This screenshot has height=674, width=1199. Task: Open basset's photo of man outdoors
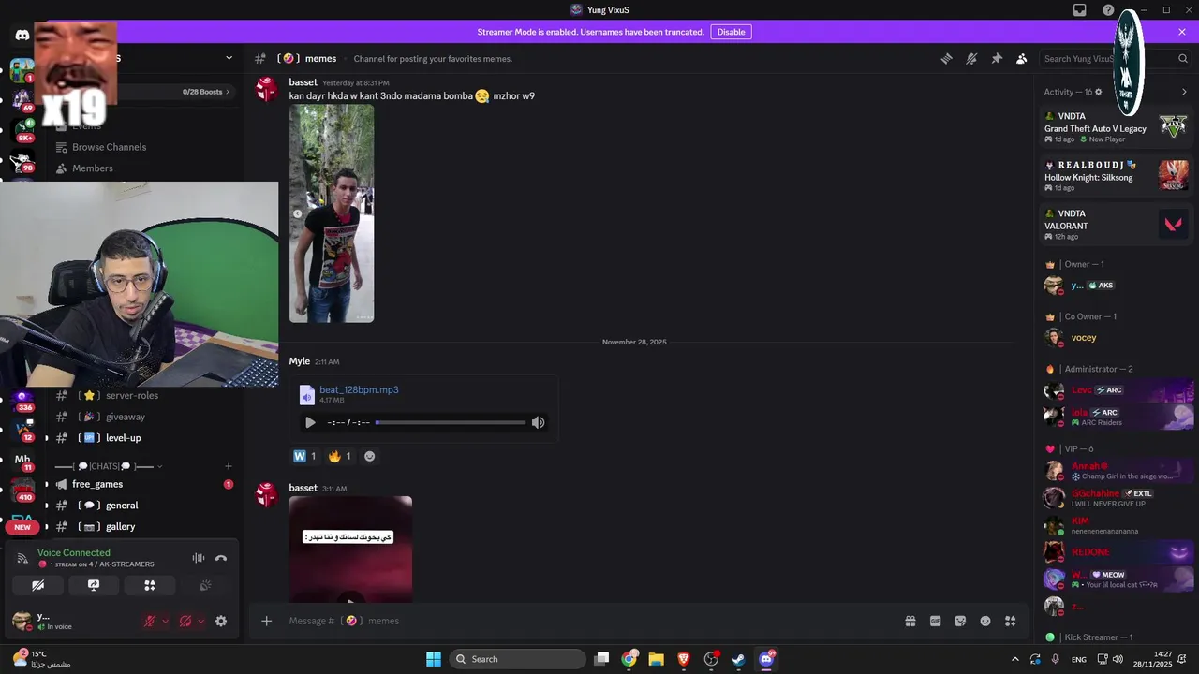pos(332,213)
